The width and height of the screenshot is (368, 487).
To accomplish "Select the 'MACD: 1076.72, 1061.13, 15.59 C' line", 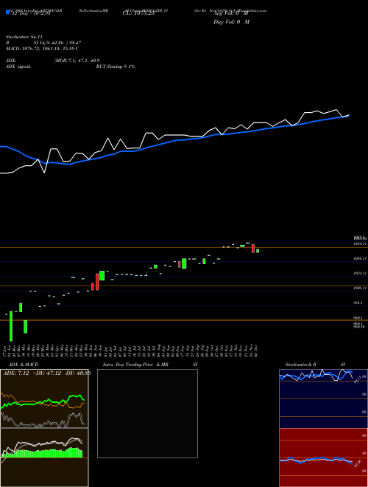I will [42, 49].
